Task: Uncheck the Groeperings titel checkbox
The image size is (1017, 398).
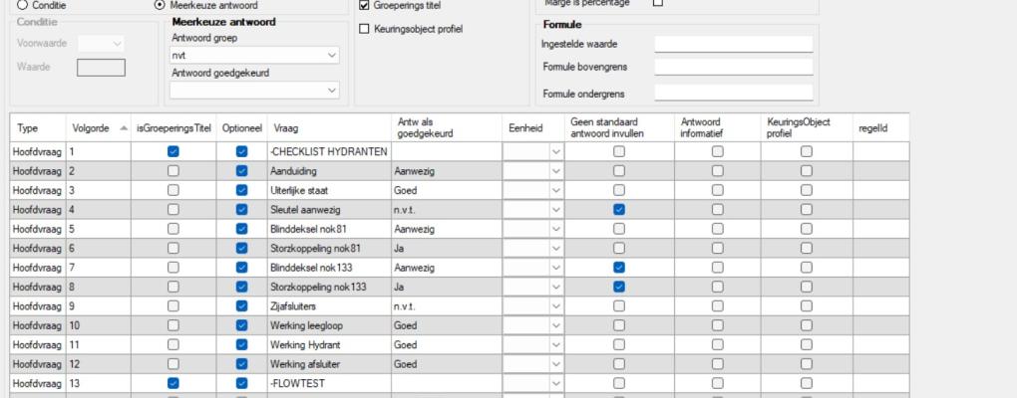Action: click(365, 6)
